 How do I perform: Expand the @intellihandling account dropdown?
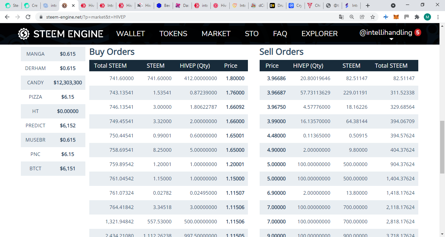pyautogui.click(x=386, y=33)
